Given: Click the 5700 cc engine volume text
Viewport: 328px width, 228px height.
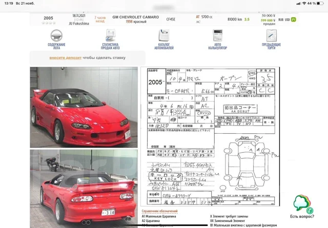Looking at the screenshot, I should point(207,17).
